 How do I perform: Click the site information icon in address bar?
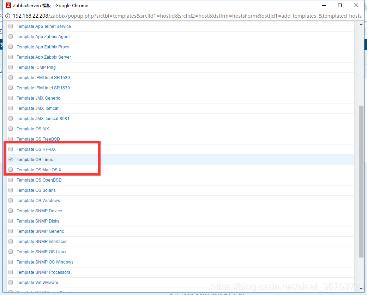point(8,16)
